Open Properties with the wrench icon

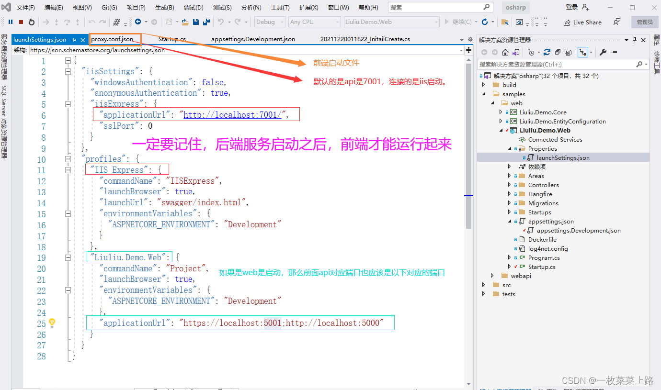[x=603, y=52]
